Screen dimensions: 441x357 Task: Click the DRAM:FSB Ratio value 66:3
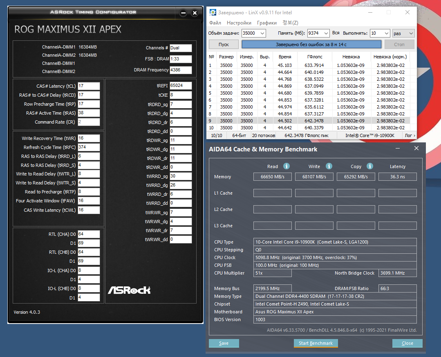[x=397, y=288]
